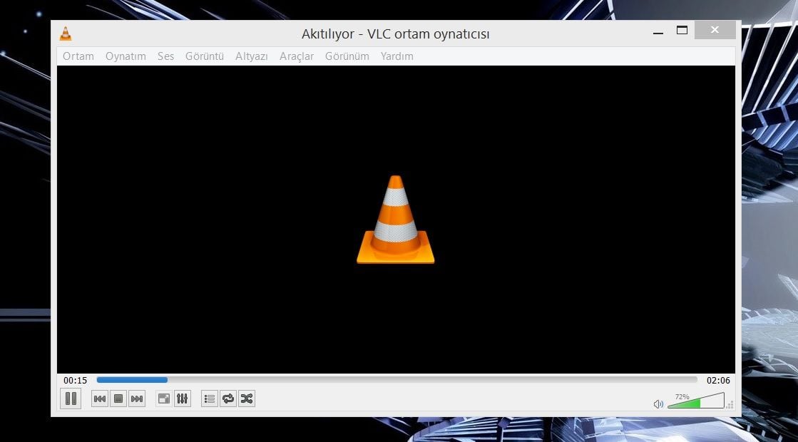The image size is (798, 442).
Task: Open the extended settings equalizer icon
Action: click(x=182, y=399)
